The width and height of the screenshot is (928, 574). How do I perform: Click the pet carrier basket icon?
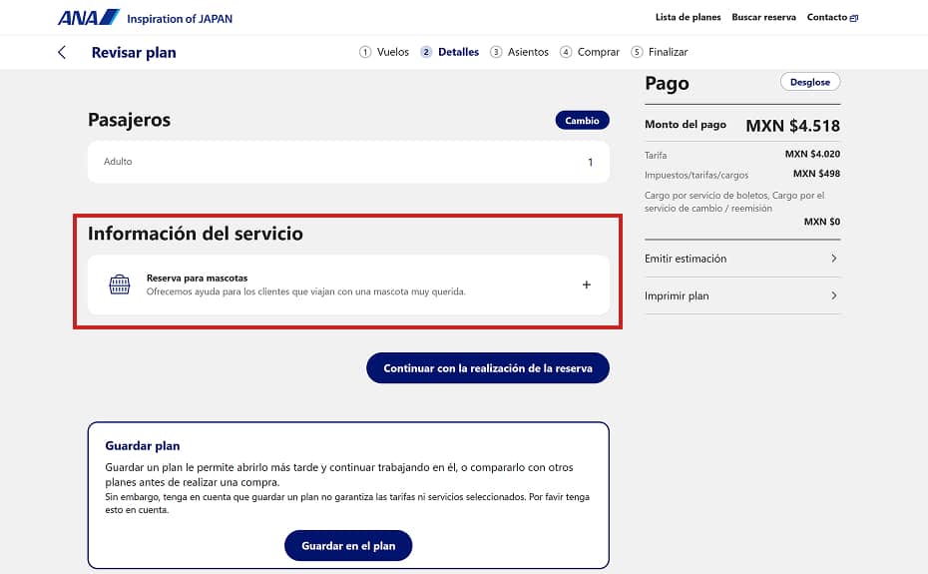click(x=120, y=285)
